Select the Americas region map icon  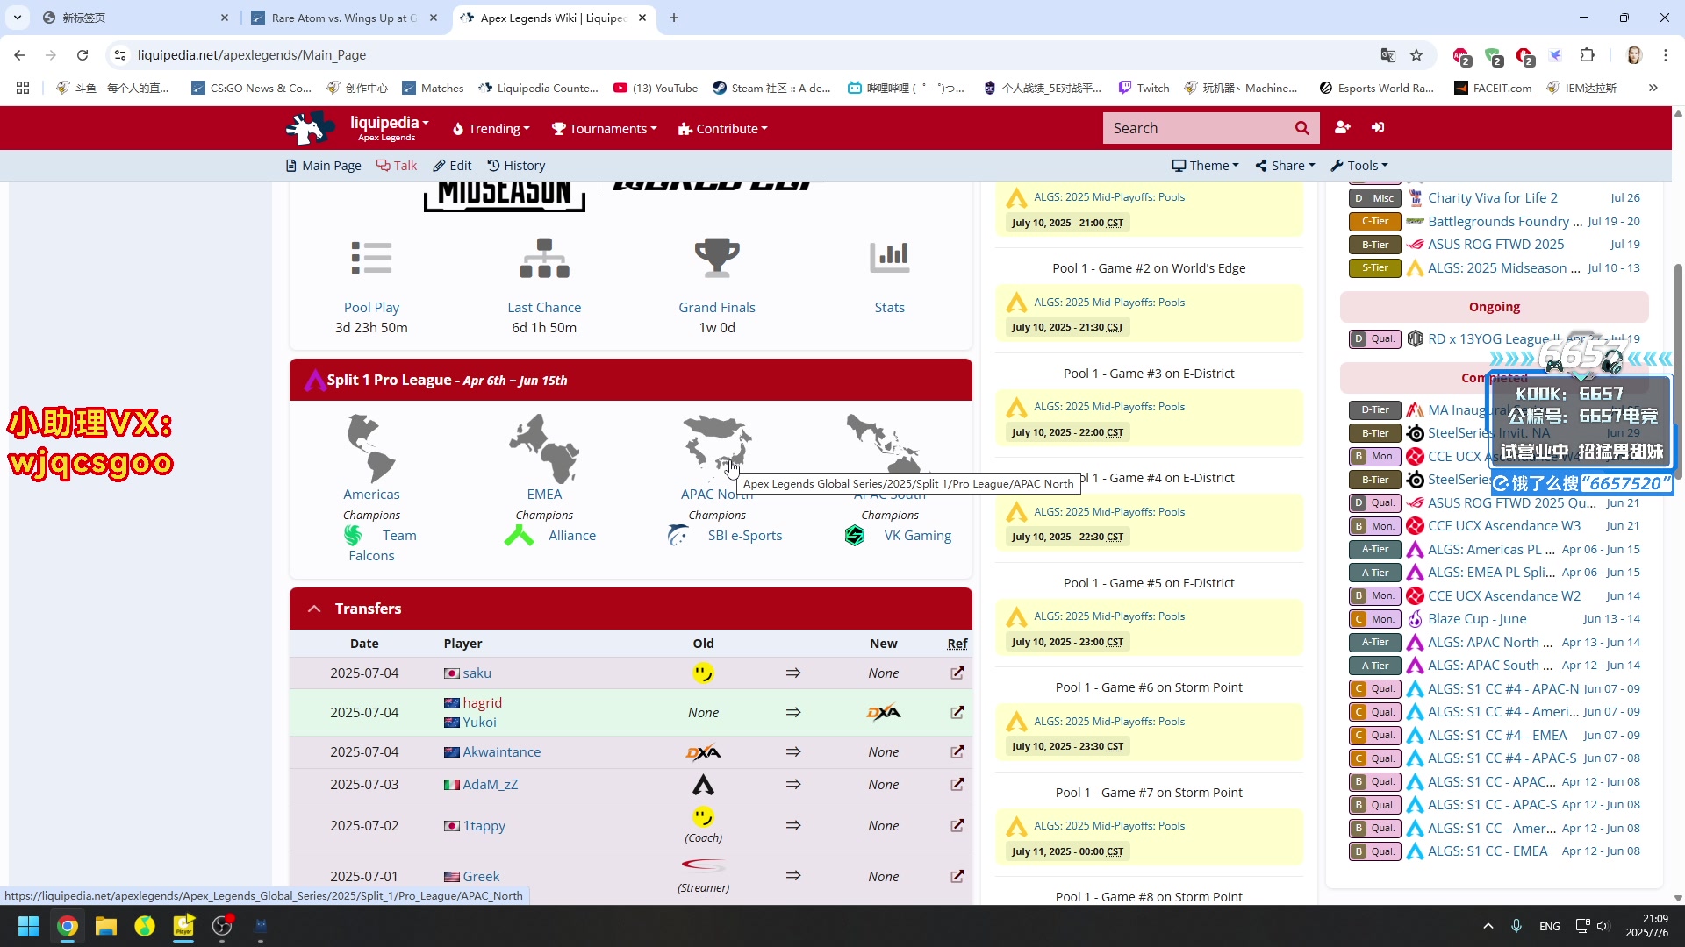pos(371,448)
